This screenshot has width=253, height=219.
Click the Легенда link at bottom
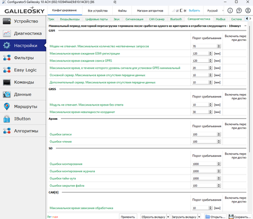52,217
